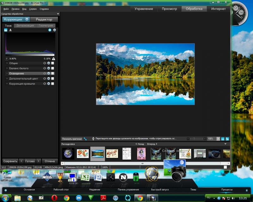Expand the Освещение group
Screen dimensions: 253x202
(7, 74)
